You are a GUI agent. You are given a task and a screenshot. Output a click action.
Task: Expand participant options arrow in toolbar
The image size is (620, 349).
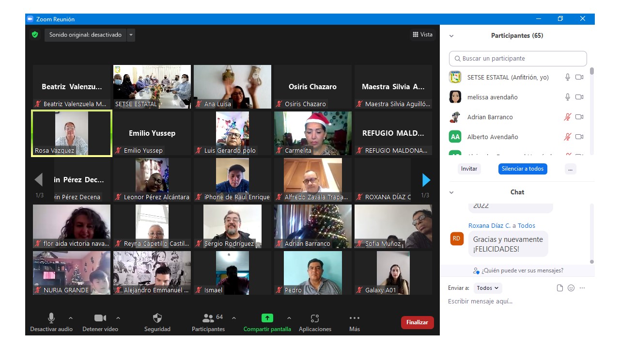pyautogui.click(x=234, y=318)
